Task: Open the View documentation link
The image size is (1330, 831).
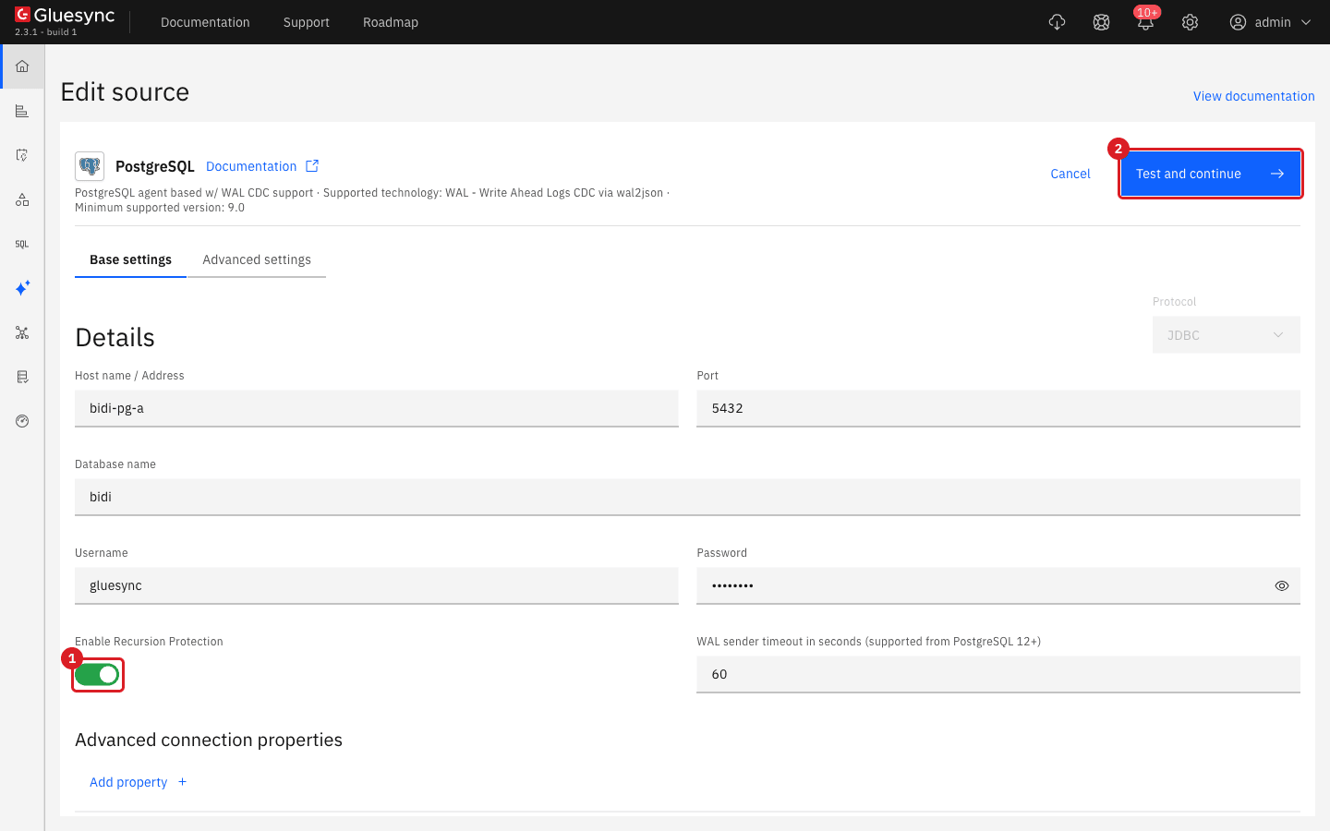Action: tap(1253, 96)
